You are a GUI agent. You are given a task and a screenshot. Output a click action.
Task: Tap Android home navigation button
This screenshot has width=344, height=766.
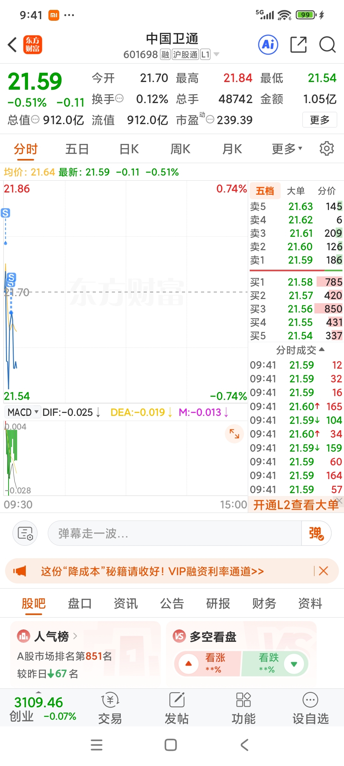pyautogui.click(x=171, y=745)
